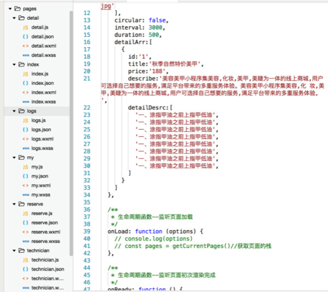This screenshot has width=328, height=292.
Task: Click the tag icon of my.wxml
Action: (26, 185)
